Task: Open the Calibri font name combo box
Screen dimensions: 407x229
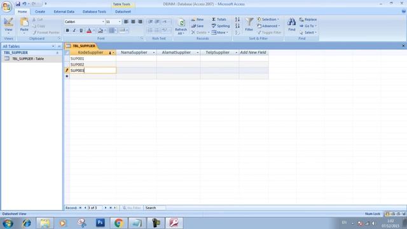Action: [x=84, y=22]
